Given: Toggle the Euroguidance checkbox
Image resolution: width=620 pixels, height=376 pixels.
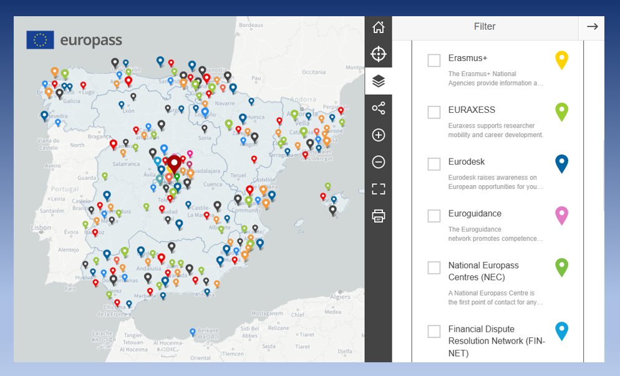Looking at the screenshot, I should (x=434, y=216).
